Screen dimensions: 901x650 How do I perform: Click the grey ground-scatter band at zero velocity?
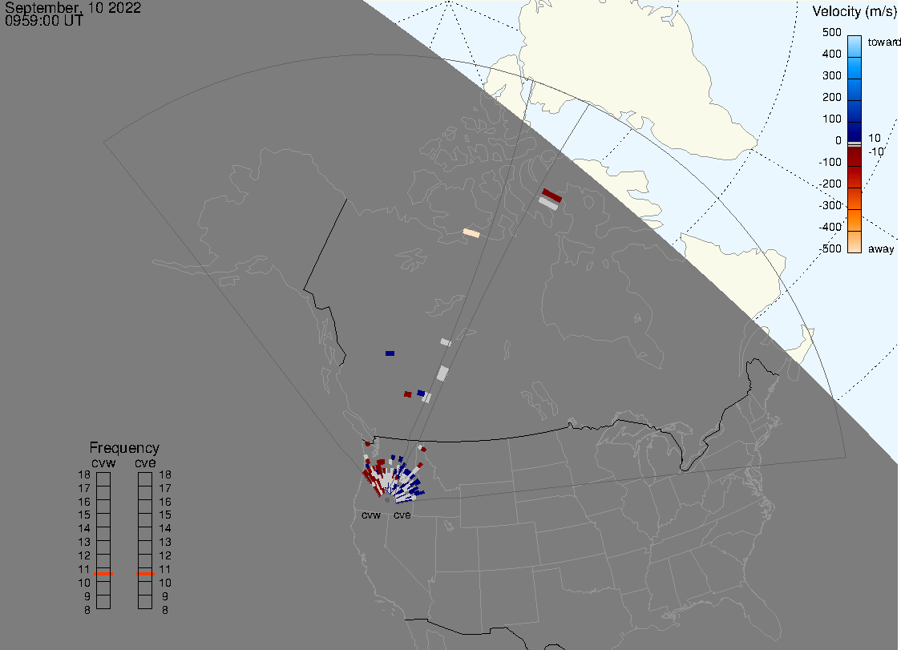[855, 143]
